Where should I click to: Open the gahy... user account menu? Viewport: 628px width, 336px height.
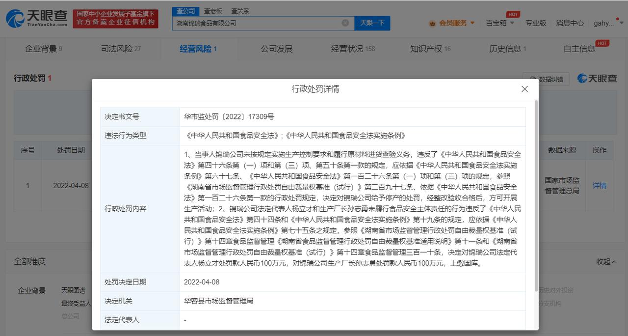click(x=606, y=23)
